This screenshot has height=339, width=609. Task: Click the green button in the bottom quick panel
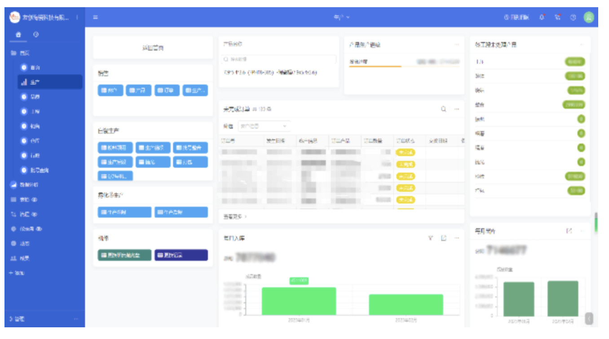124,255
